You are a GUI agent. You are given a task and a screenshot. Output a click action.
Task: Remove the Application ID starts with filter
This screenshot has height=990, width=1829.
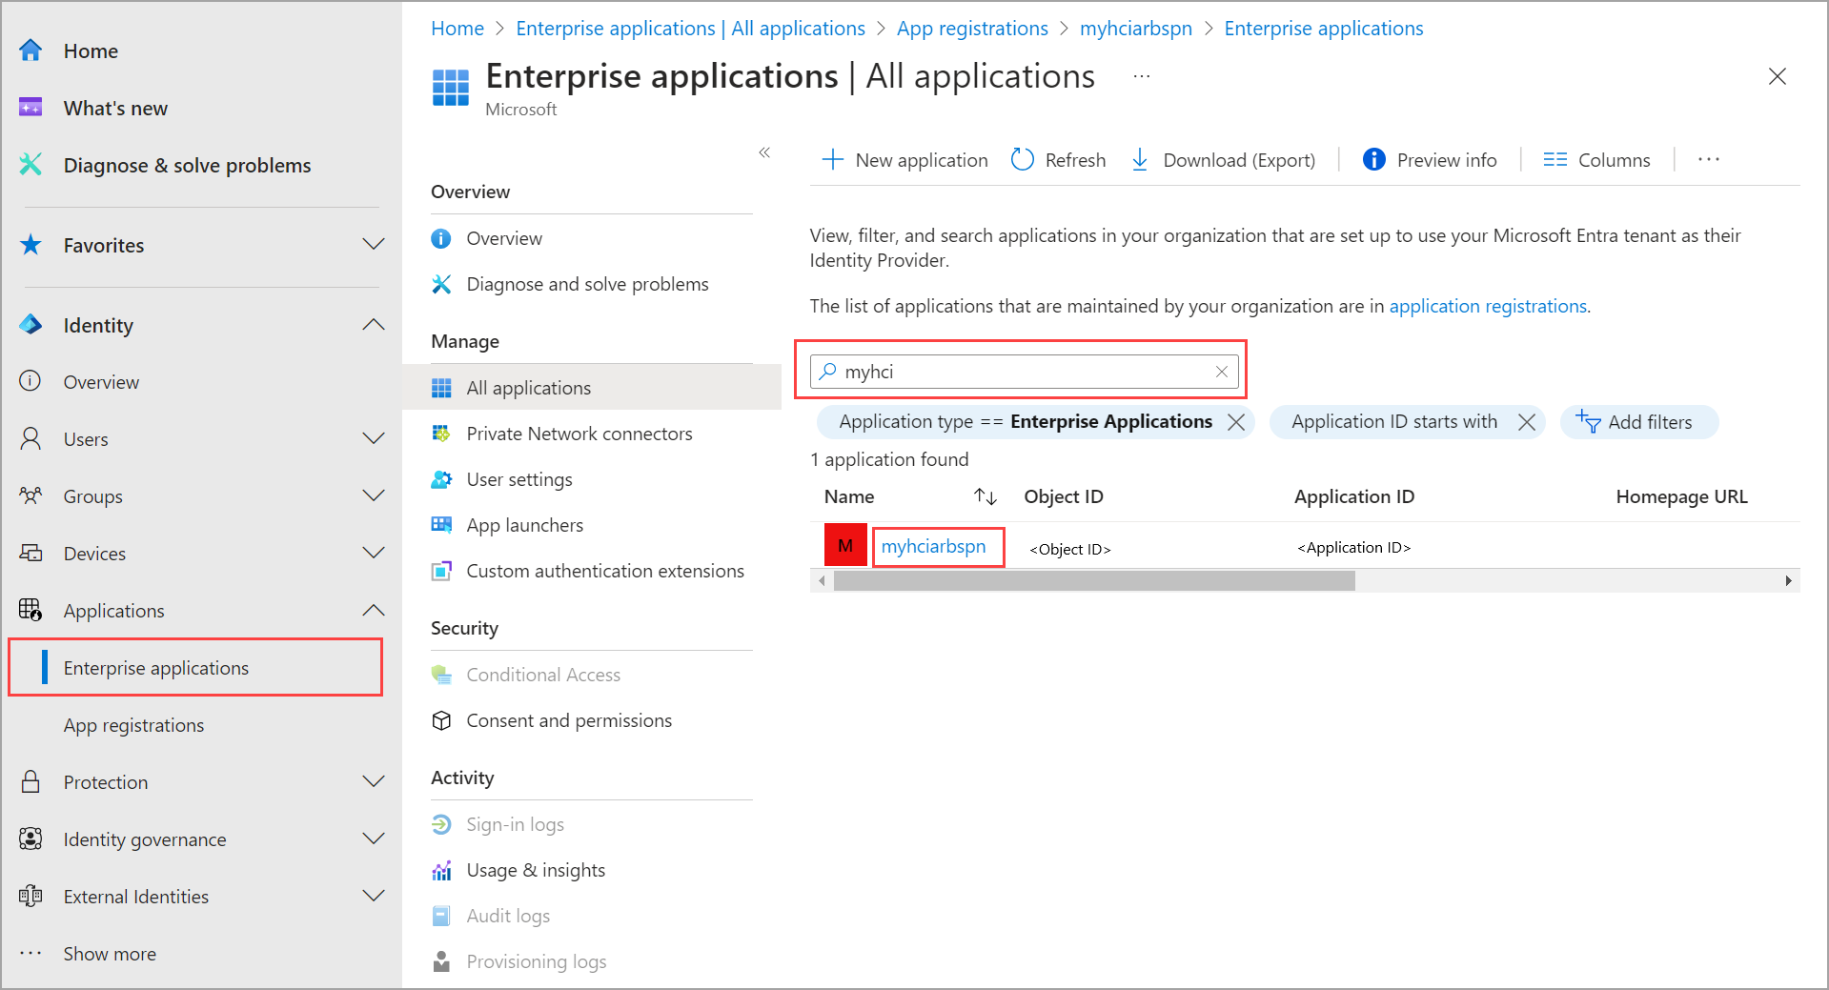[x=1526, y=422]
